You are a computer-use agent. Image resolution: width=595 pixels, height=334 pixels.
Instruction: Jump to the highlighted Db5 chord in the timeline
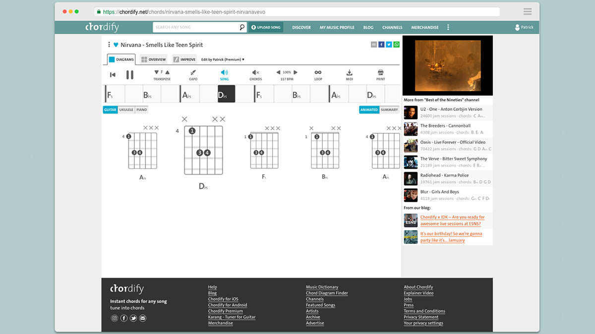click(x=227, y=94)
